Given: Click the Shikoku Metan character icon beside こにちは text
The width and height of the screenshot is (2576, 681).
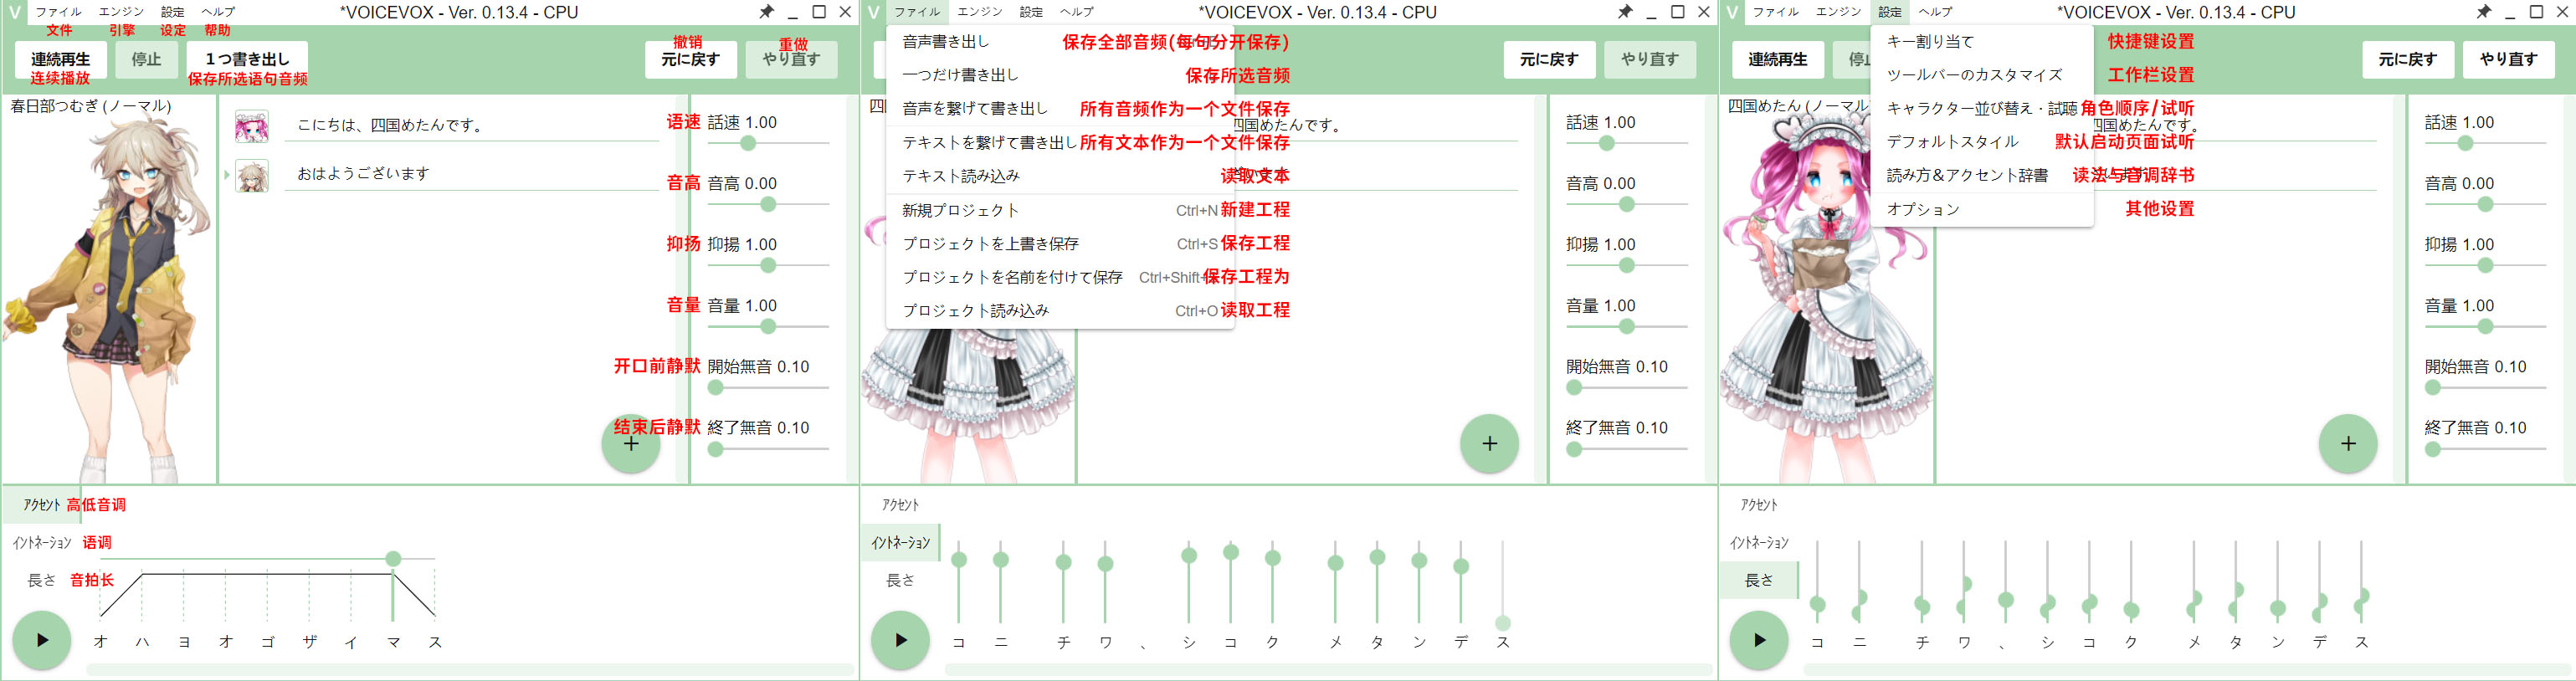Looking at the screenshot, I should (x=251, y=126).
